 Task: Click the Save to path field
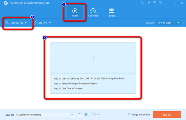[42, 114]
